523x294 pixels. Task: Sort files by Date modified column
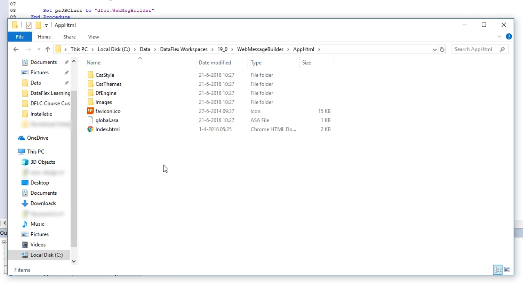coord(215,62)
